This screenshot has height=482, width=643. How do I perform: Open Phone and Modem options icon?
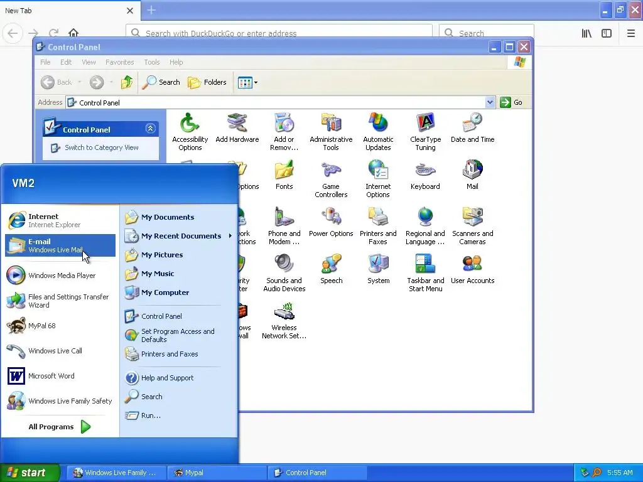point(284,226)
